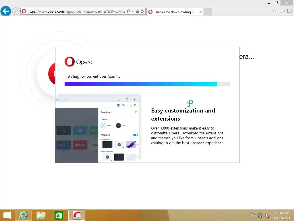
Task: Select the 'Thanks for downloading O...' tab
Action: point(175,12)
